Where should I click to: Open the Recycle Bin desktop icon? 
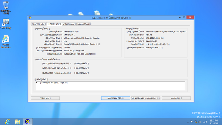coord(6,8)
